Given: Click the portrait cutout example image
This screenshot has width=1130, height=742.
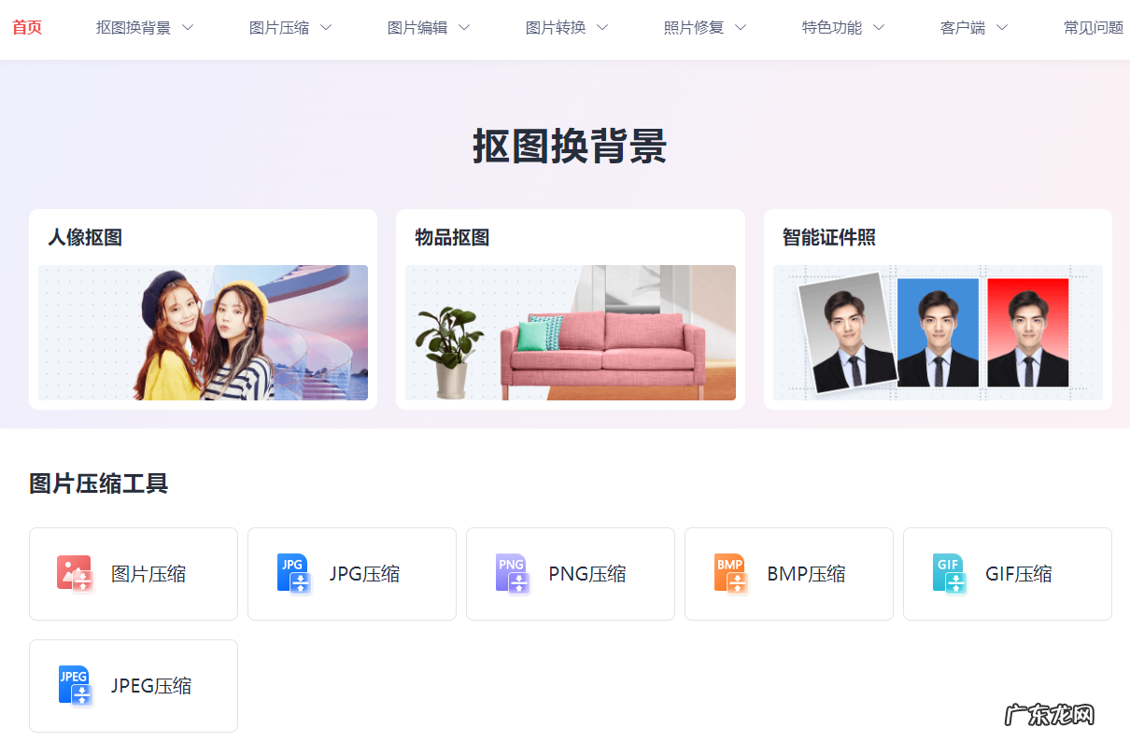Looking at the screenshot, I should pyautogui.click(x=203, y=332).
